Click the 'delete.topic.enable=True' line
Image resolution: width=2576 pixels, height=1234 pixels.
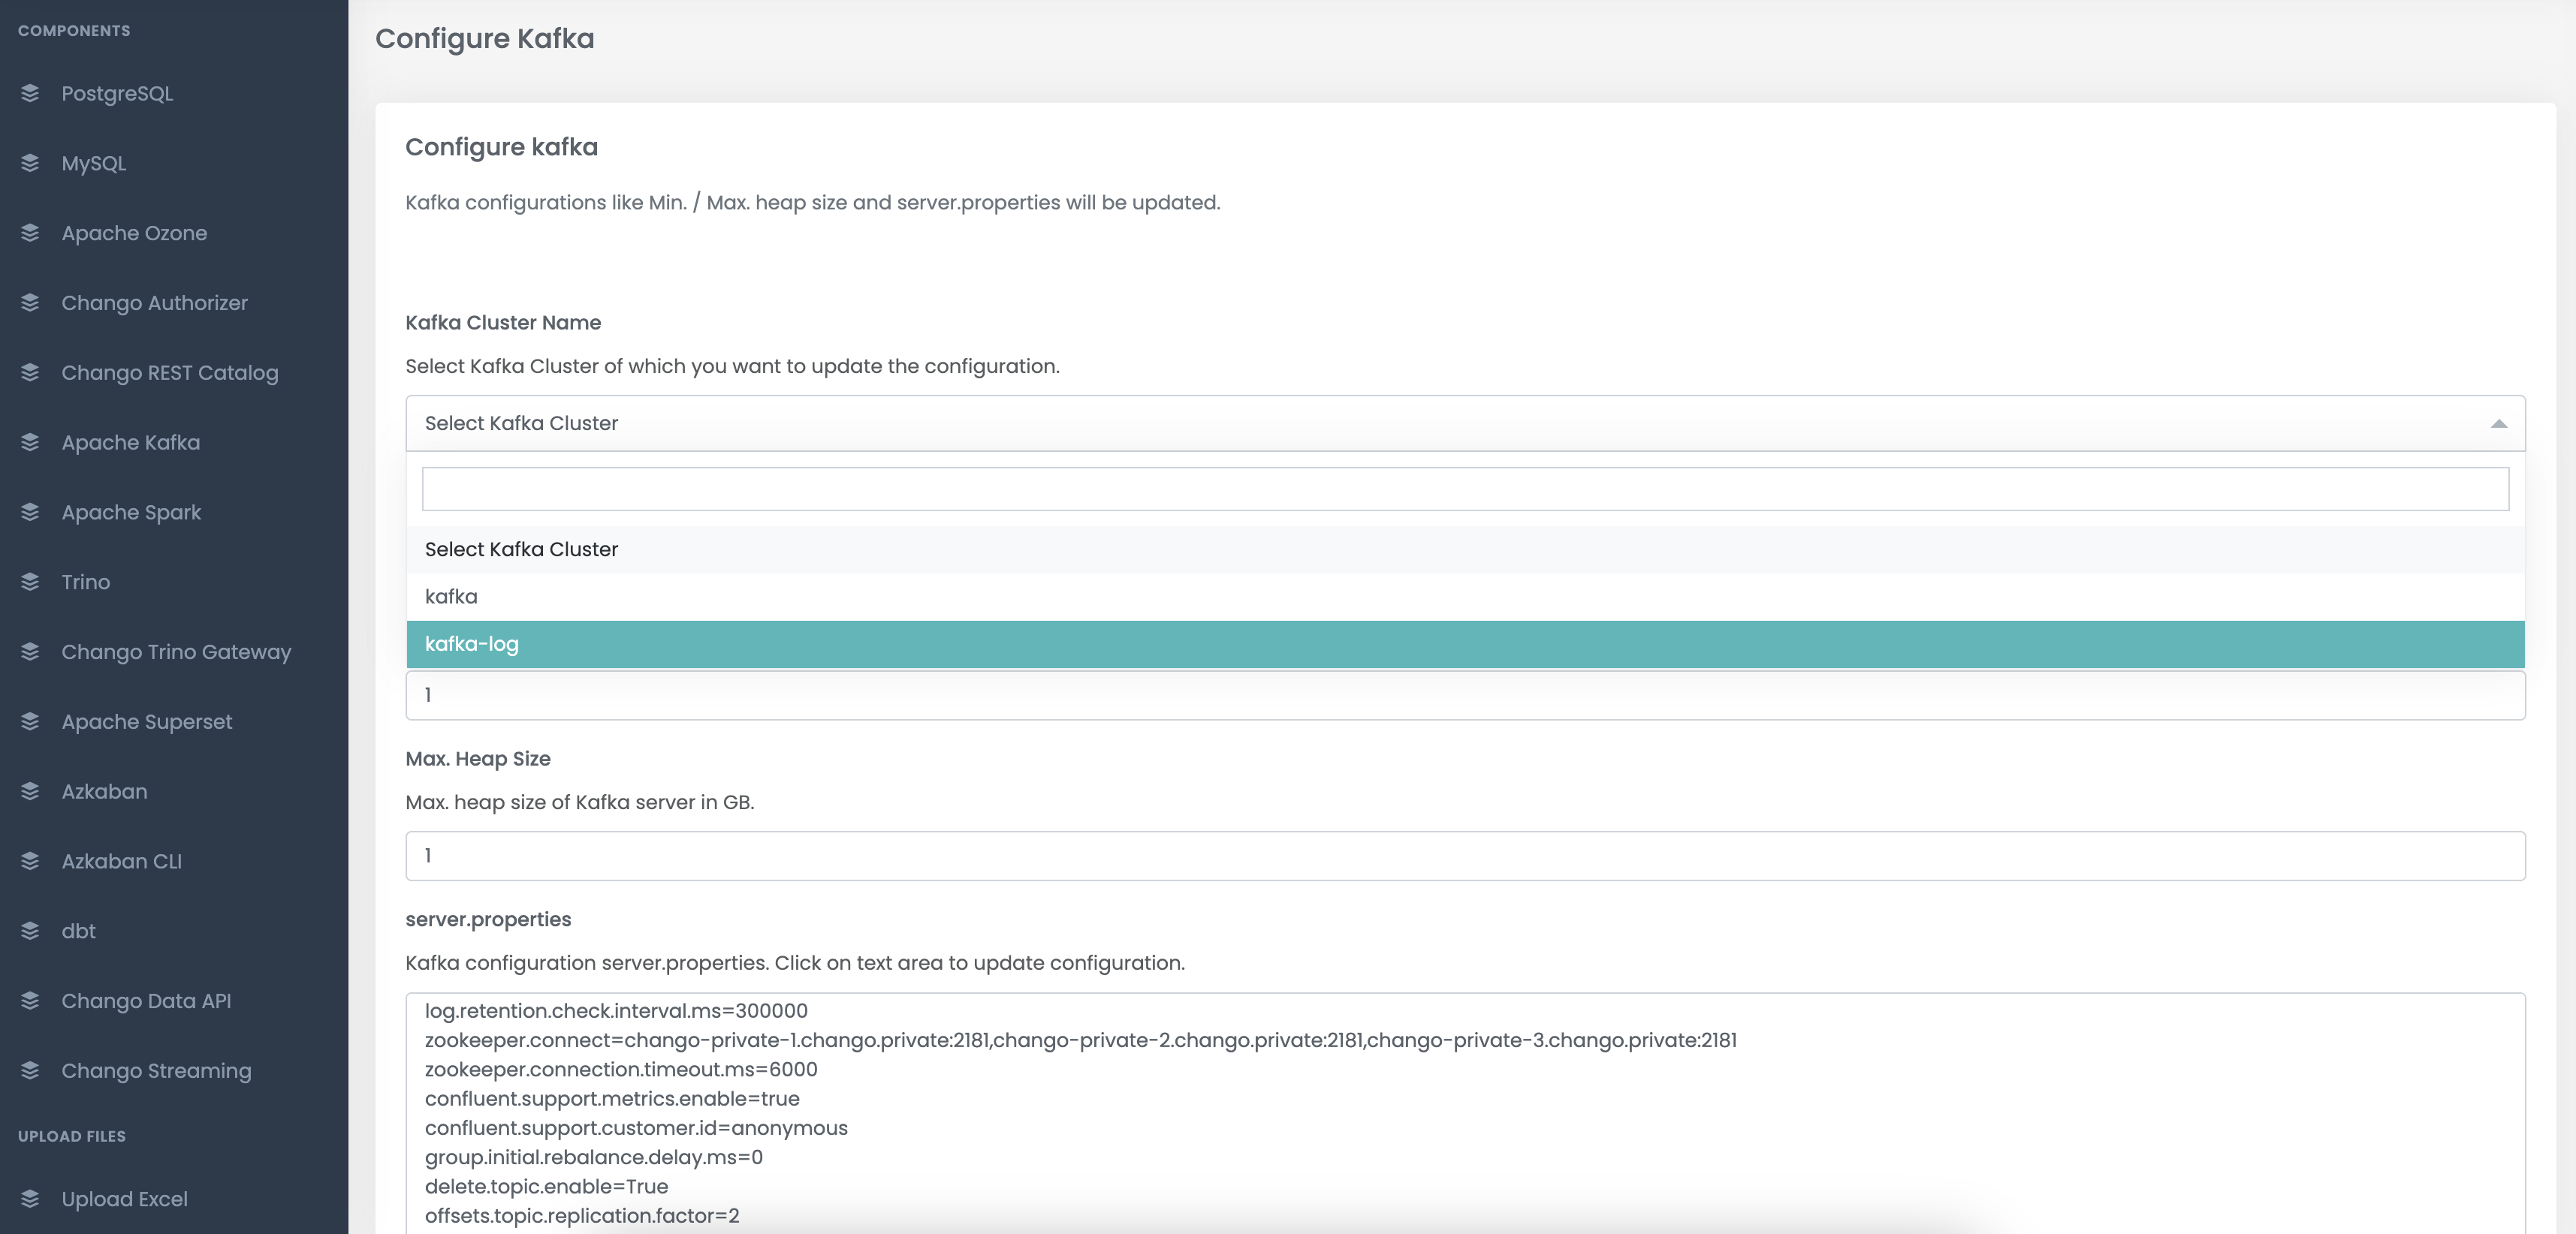(546, 1186)
